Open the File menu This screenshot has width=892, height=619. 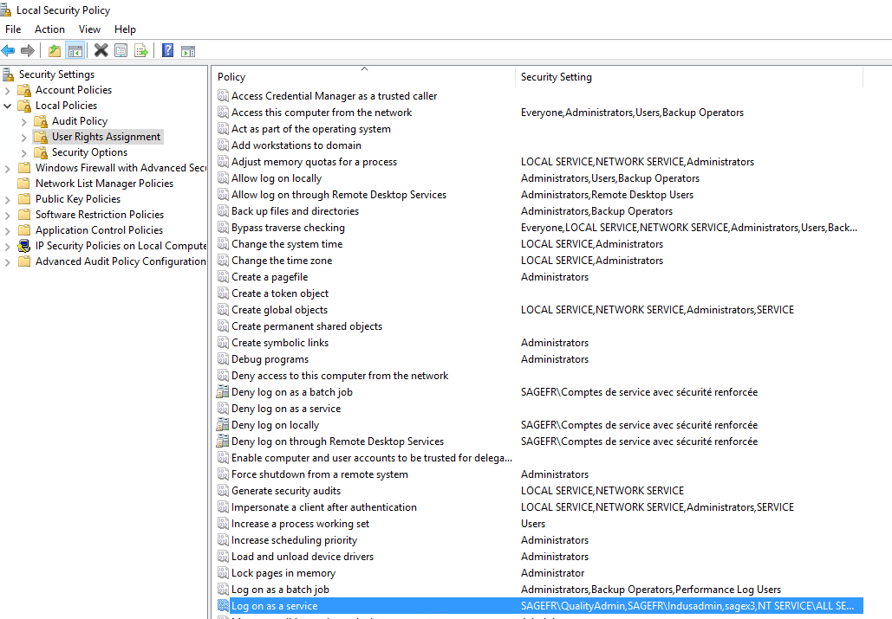(13, 29)
